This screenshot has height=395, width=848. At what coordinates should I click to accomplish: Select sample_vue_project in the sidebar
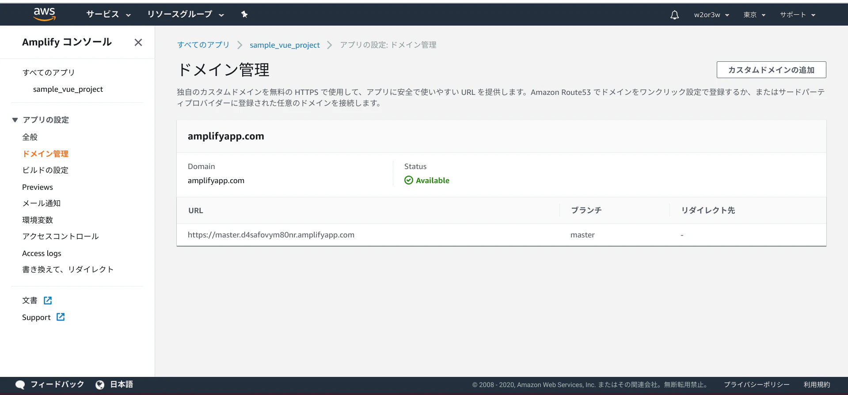[68, 89]
